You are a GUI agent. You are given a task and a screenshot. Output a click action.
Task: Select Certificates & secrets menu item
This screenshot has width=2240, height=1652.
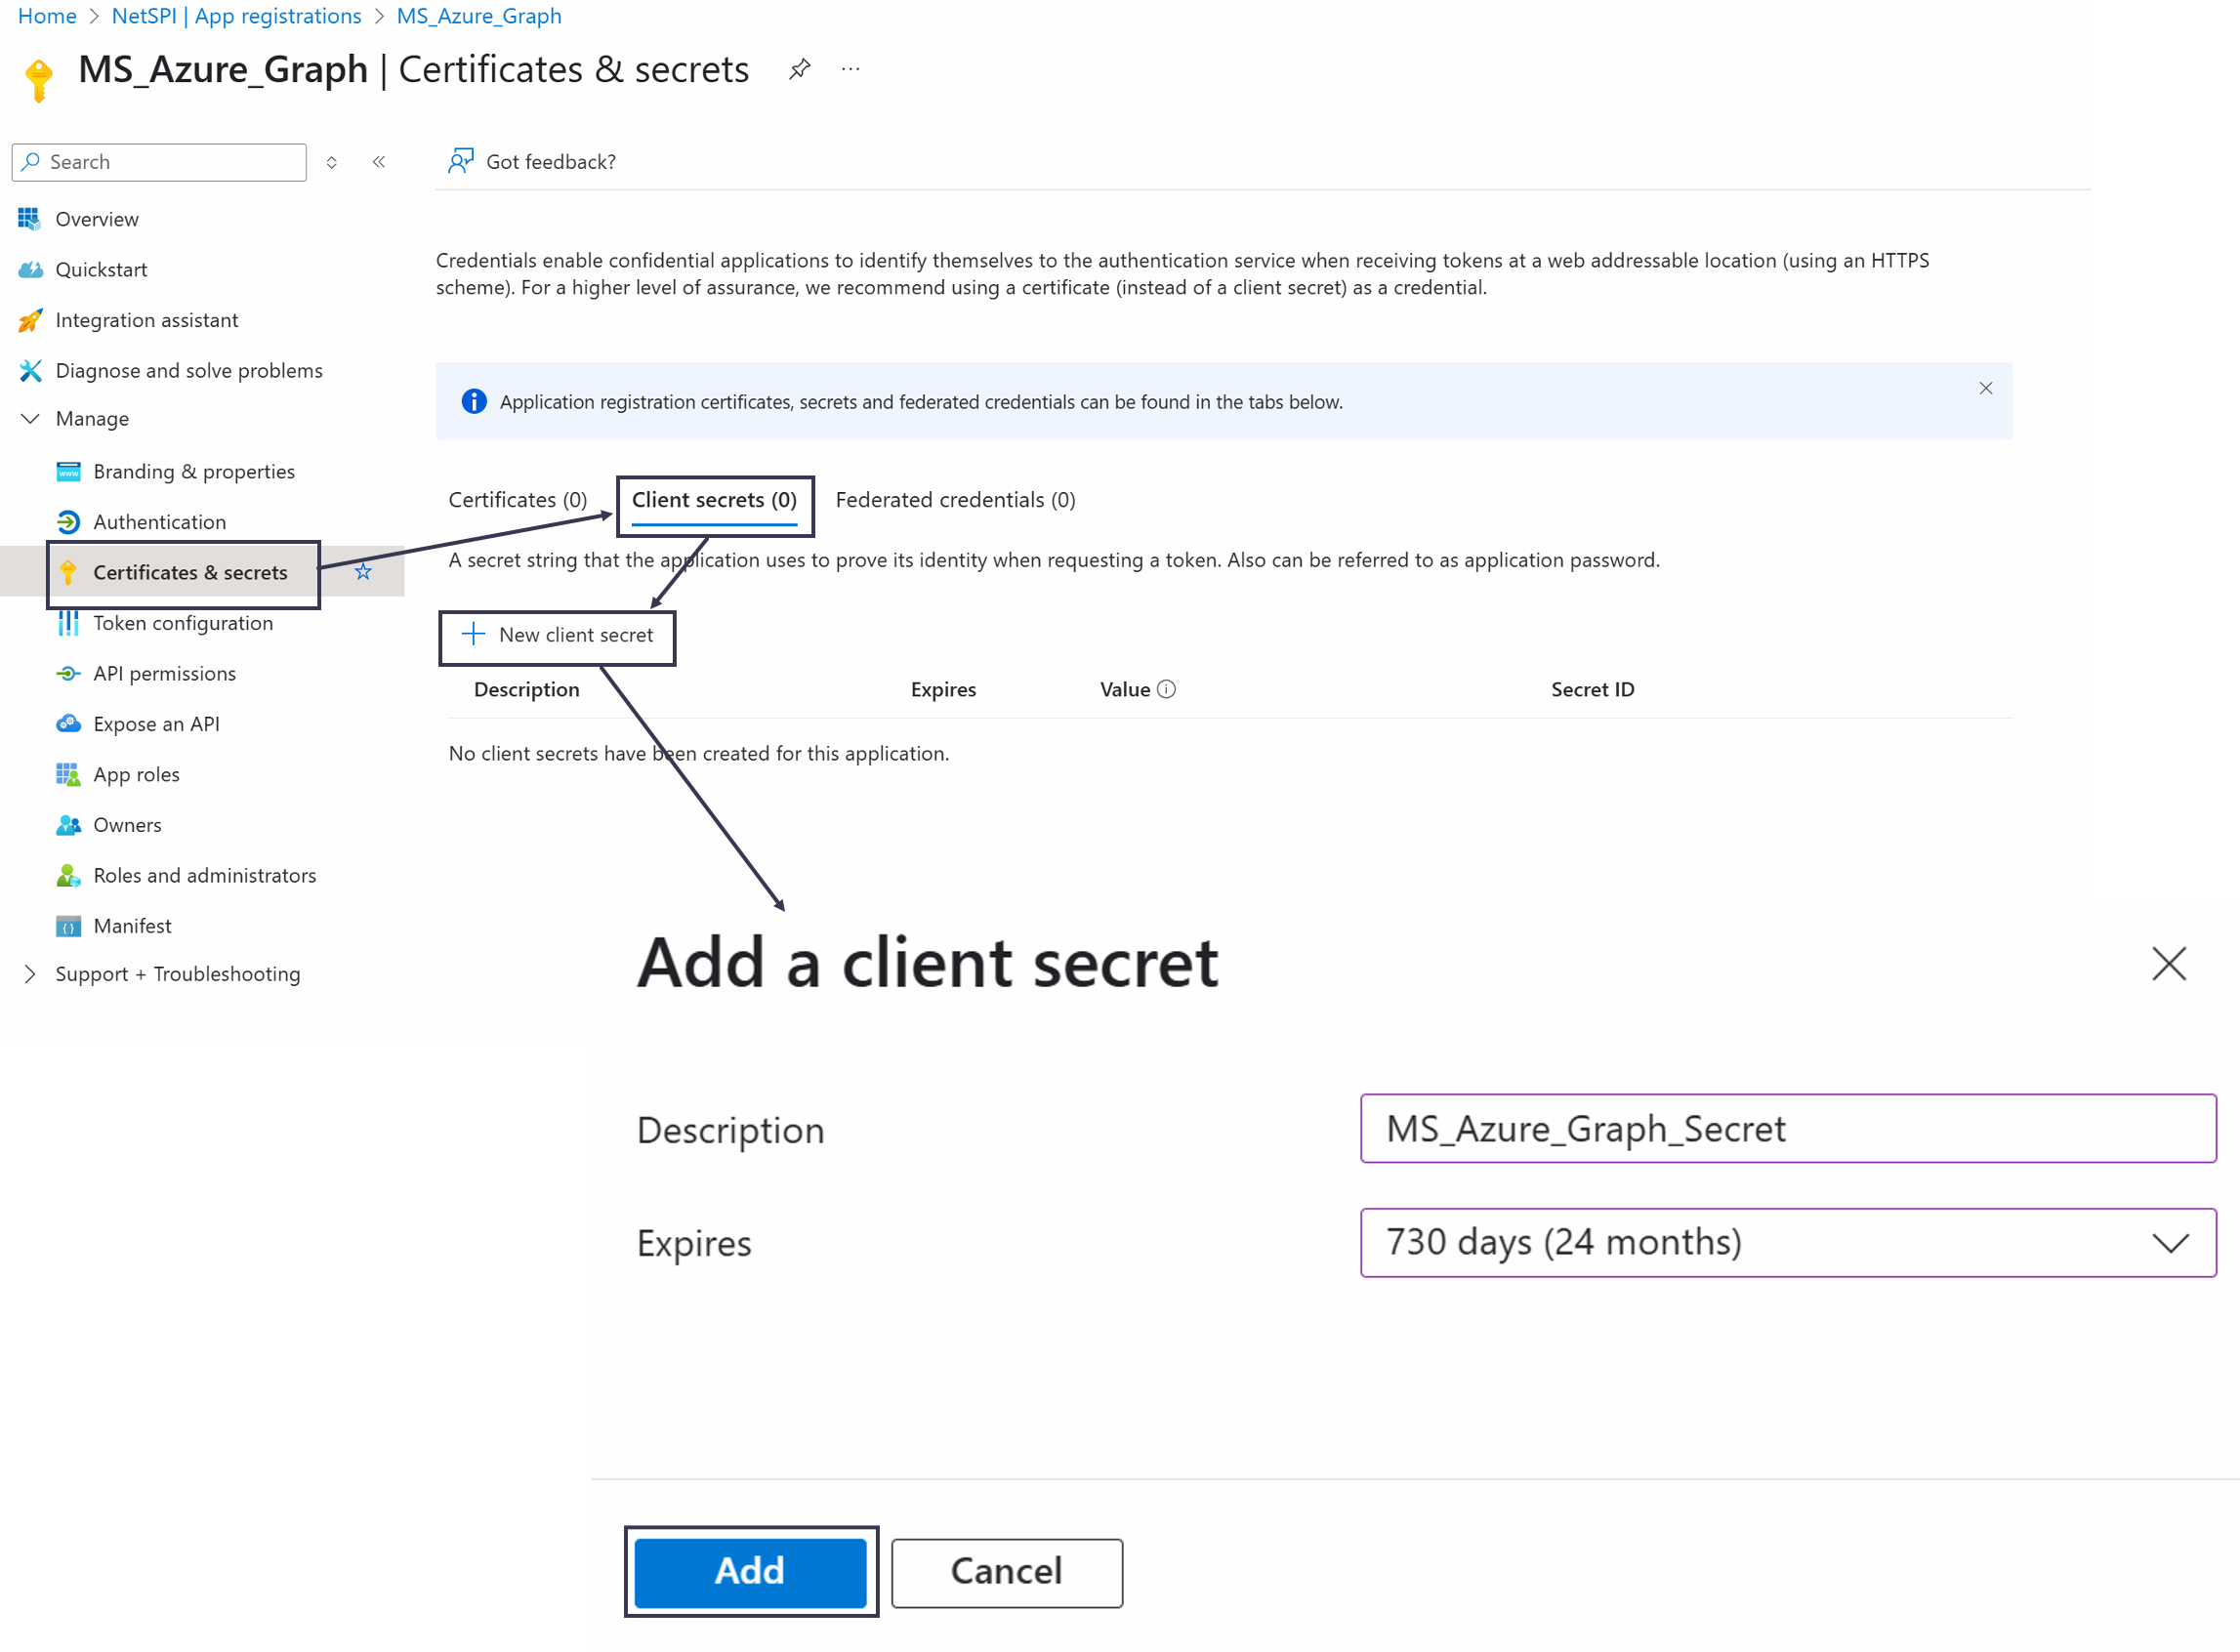tap(190, 573)
